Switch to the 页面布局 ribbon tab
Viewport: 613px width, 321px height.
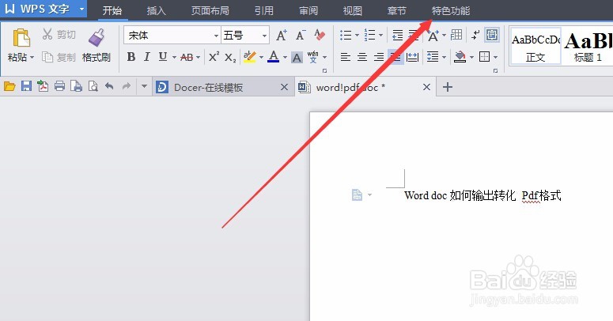tap(210, 10)
